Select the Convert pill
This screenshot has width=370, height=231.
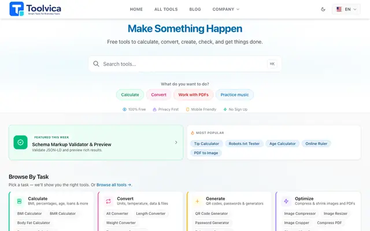[x=158, y=95]
